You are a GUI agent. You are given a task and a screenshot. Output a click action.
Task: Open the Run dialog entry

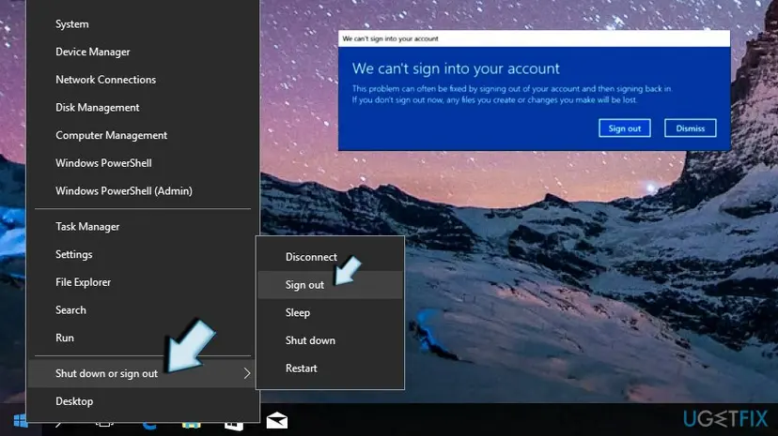point(143,338)
